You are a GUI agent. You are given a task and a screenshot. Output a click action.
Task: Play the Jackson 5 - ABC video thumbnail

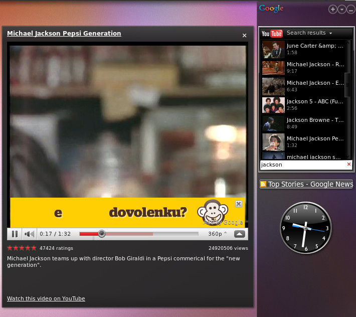[x=273, y=105]
